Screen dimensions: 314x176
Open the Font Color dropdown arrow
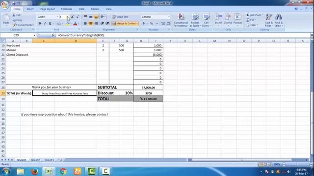78,23
